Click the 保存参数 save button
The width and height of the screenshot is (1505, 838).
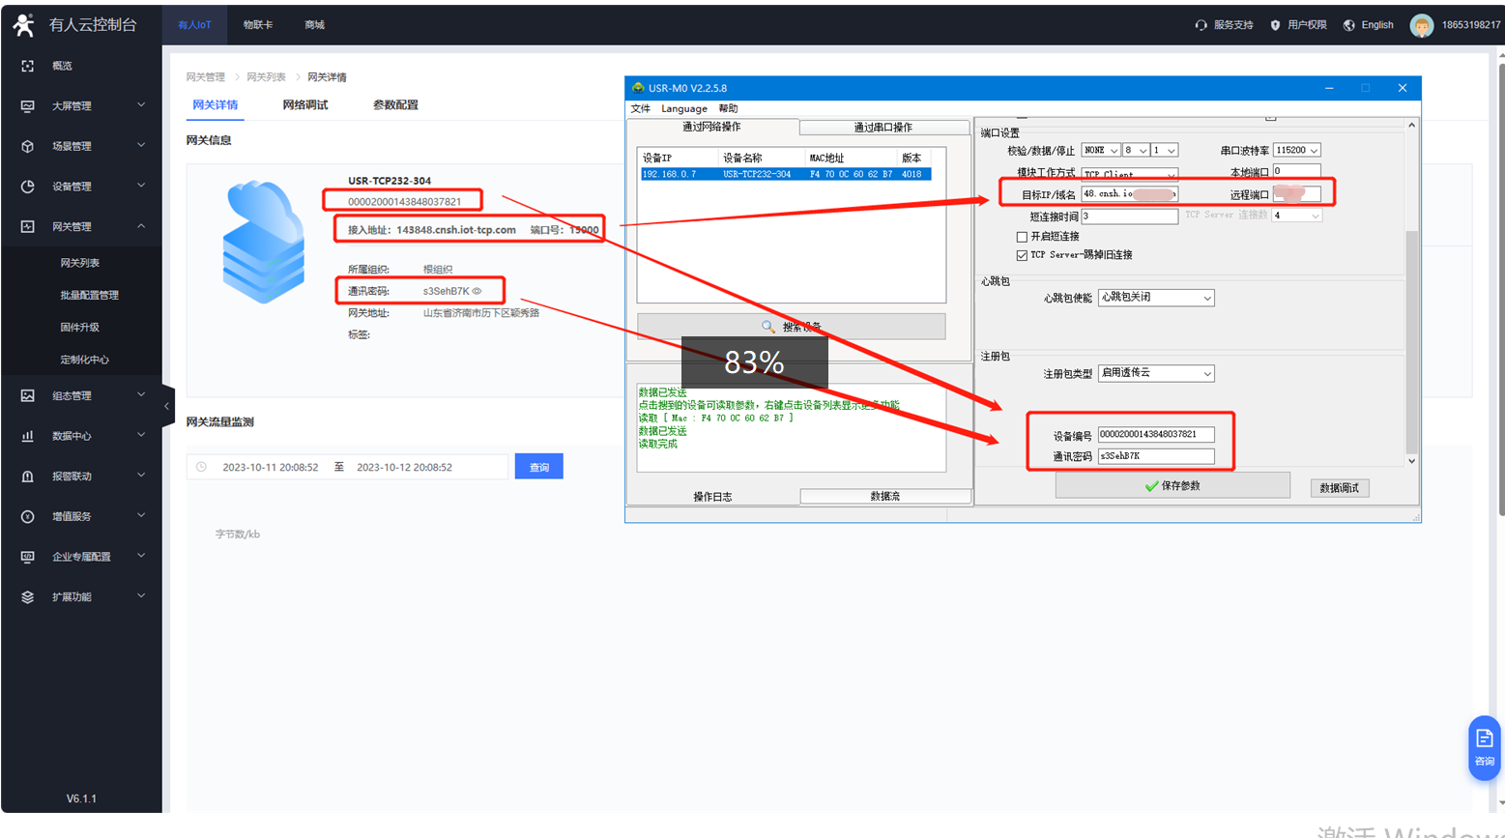(1172, 486)
